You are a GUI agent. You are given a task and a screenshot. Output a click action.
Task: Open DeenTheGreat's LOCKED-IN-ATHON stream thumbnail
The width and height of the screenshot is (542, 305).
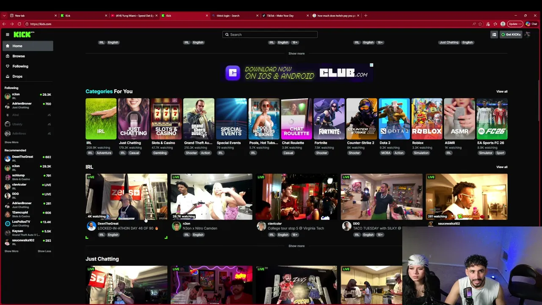[127, 197]
